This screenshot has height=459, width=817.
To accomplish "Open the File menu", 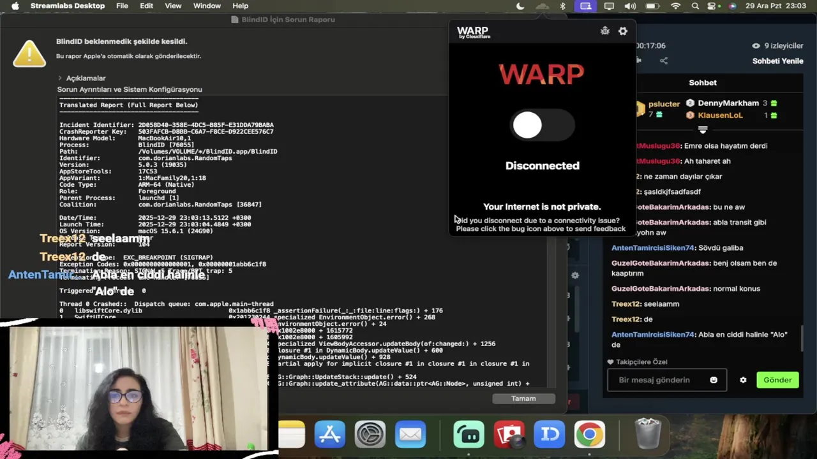I will pos(122,6).
